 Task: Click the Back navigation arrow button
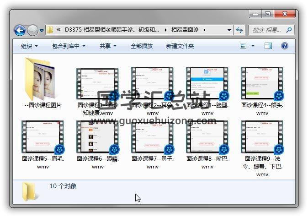(x=20, y=30)
